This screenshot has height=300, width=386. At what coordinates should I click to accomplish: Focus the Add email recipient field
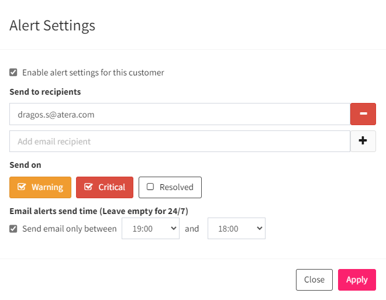point(180,142)
